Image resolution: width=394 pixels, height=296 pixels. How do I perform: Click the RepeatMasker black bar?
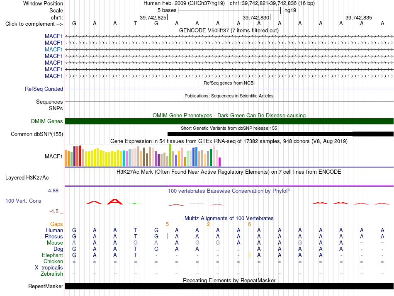(229, 286)
